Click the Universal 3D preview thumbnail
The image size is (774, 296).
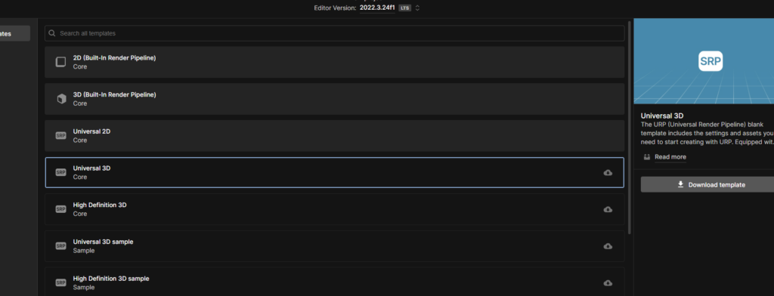coord(704,61)
